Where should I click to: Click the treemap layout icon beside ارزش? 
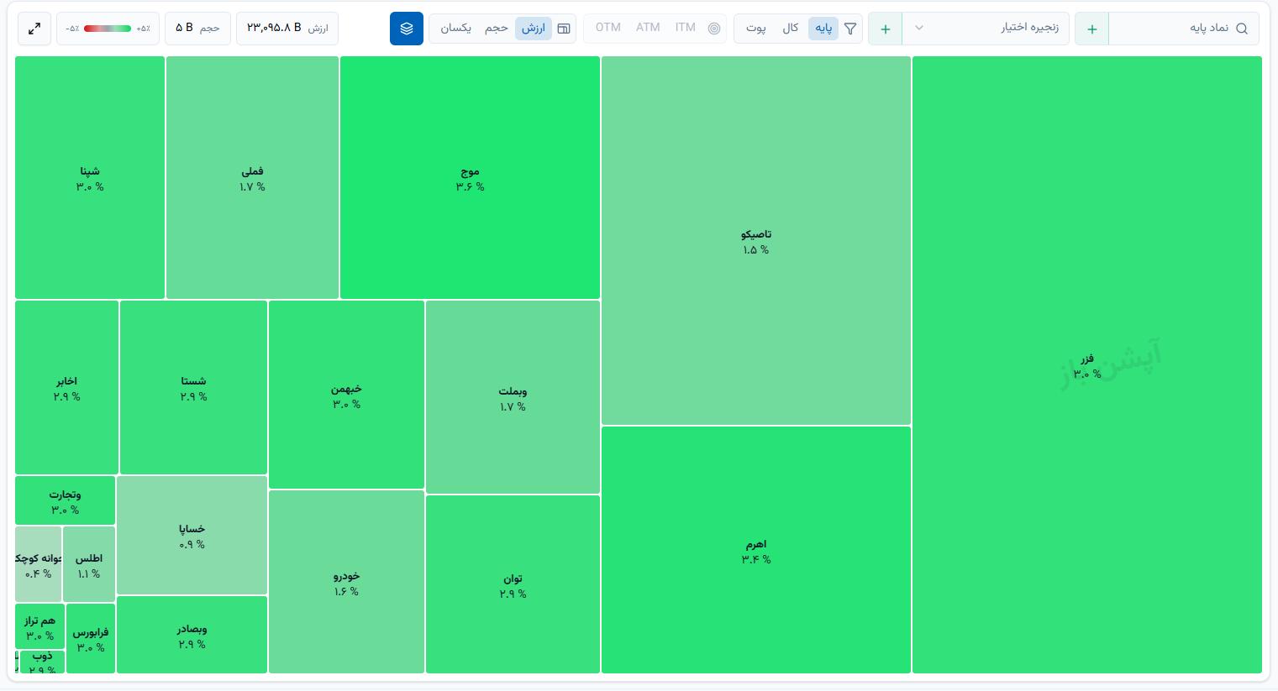click(564, 29)
